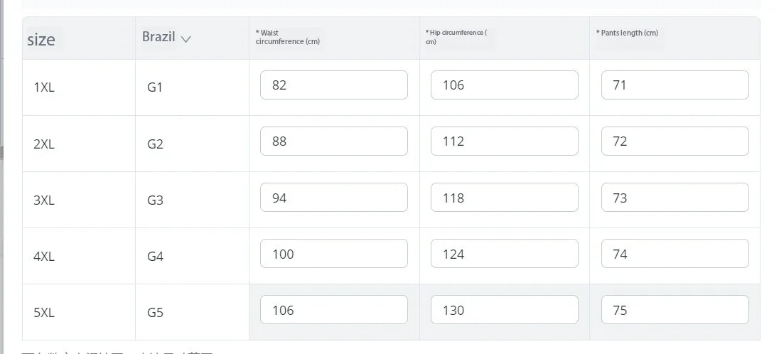This screenshot has height=354, width=779.
Task: Select the G1 Brazil size cell
Action: tap(155, 88)
